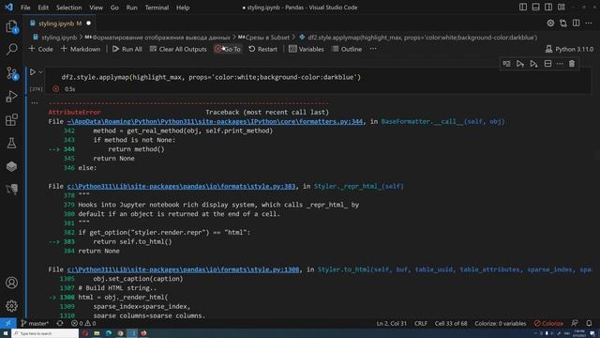Open more cell actions ellipsis
600x338 pixels.
[560, 64]
